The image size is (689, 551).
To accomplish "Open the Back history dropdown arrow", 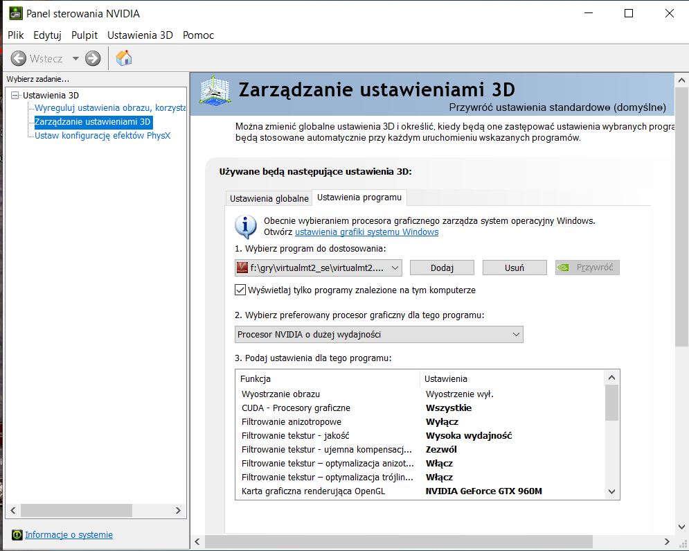I will (x=75, y=58).
